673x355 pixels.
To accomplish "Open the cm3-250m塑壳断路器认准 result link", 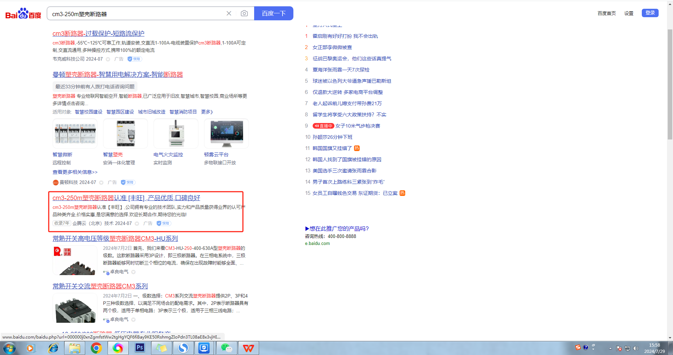I will (x=126, y=198).
